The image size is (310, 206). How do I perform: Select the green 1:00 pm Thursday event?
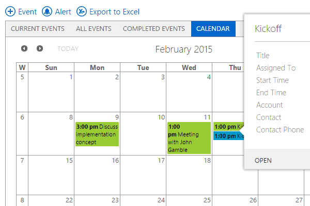pyautogui.click(x=228, y=127)
